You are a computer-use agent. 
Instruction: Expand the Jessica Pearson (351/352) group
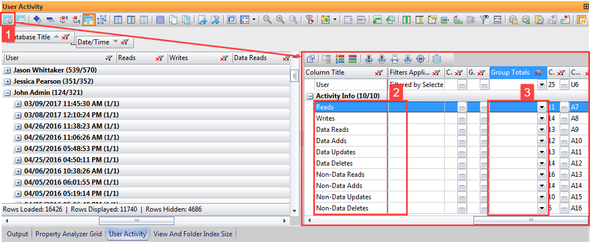coord(7,81)
